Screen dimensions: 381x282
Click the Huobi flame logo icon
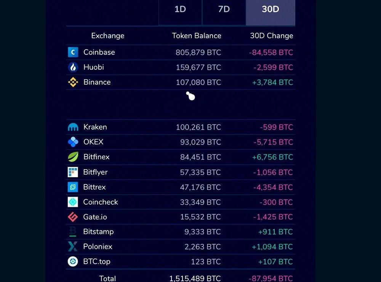tap(73, 67)
